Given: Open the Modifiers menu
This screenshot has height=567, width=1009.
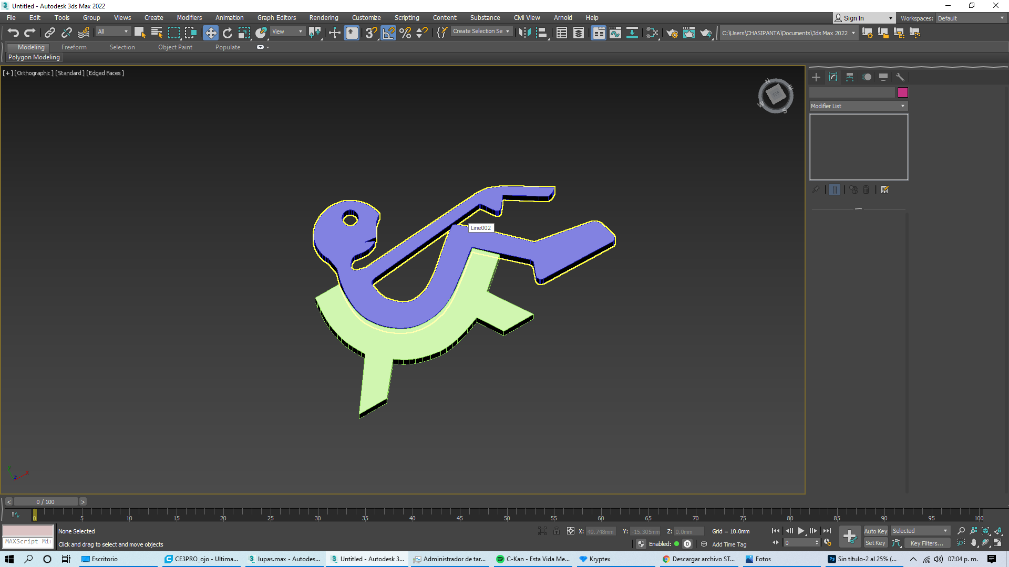Looking at the screenshot, I should pyautogui.click(x=189, y=18).
